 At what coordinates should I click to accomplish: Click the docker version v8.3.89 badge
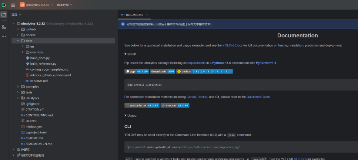click(175, 106)
